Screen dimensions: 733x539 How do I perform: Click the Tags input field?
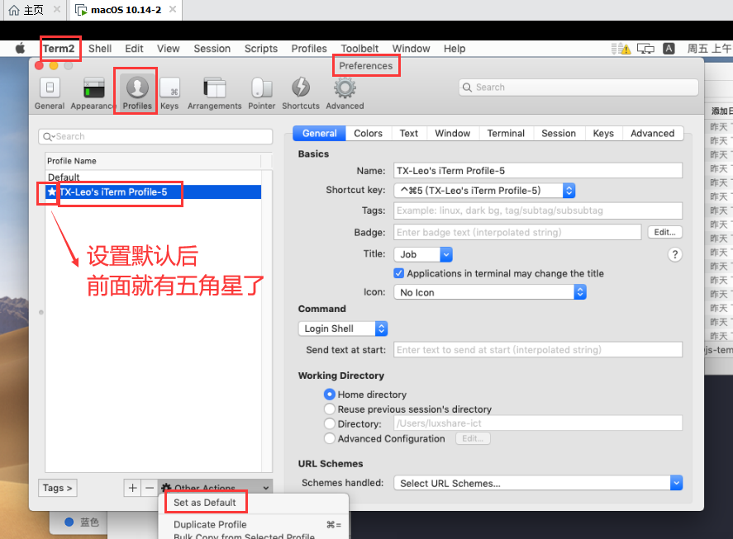coord(538,210)
